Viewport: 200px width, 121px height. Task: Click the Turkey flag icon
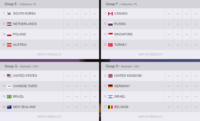(110, 45)
